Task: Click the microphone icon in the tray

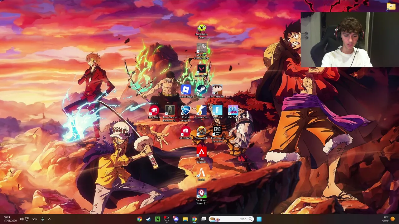Action: [x=42, y=219]
